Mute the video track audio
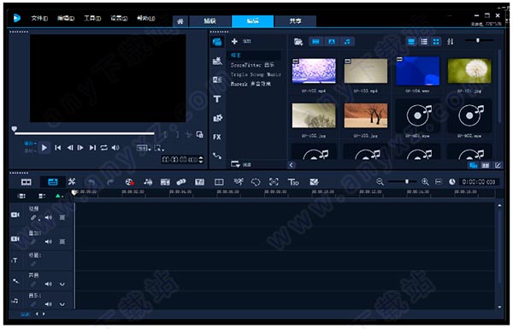513x329 pixels. 49,218
